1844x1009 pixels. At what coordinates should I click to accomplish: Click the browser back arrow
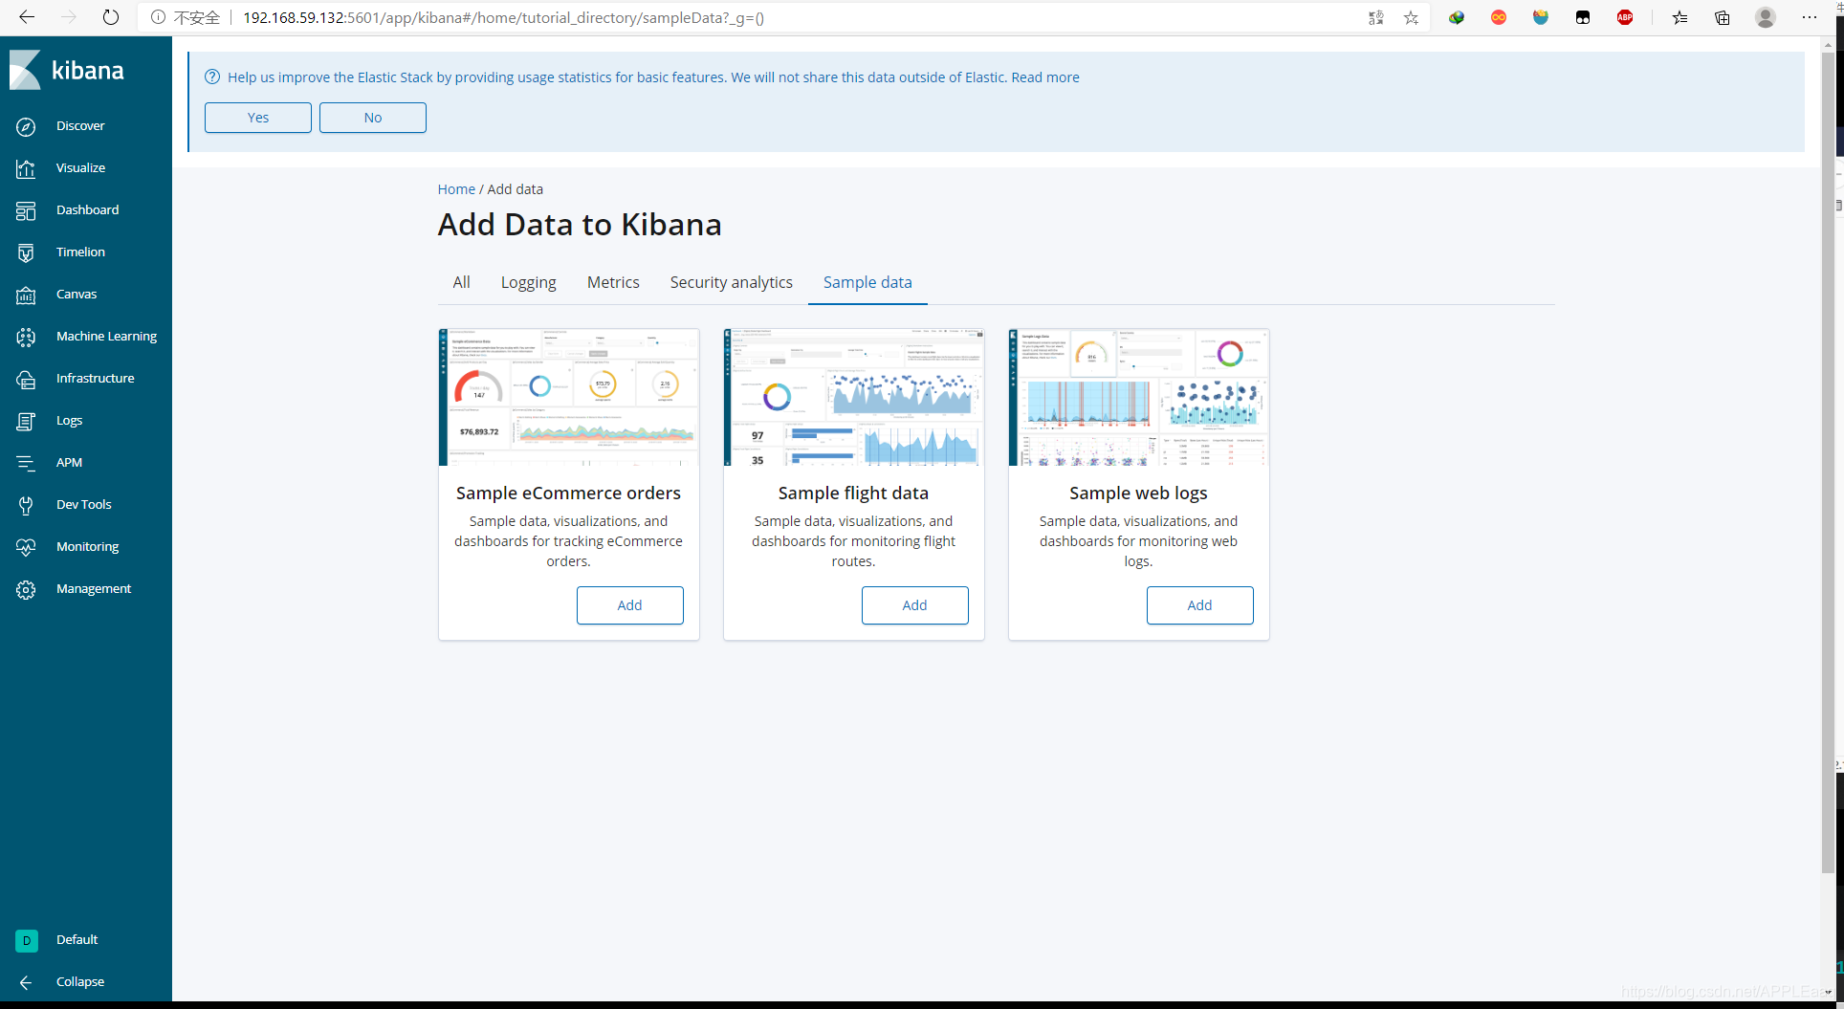click(x=27, y=17)
